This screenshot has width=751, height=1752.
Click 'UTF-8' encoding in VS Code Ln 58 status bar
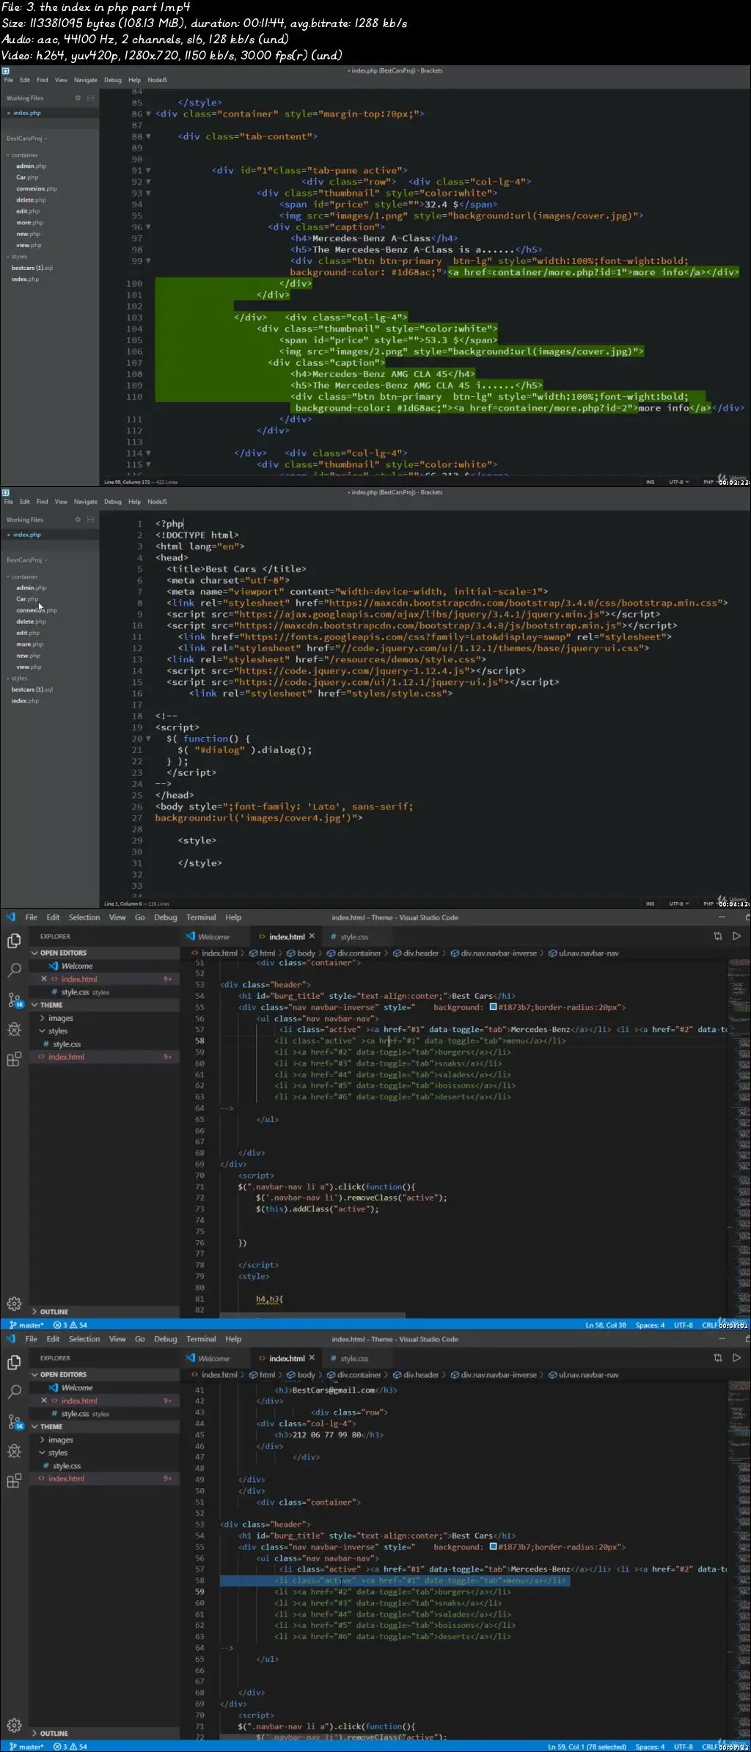coord(683,1324)
